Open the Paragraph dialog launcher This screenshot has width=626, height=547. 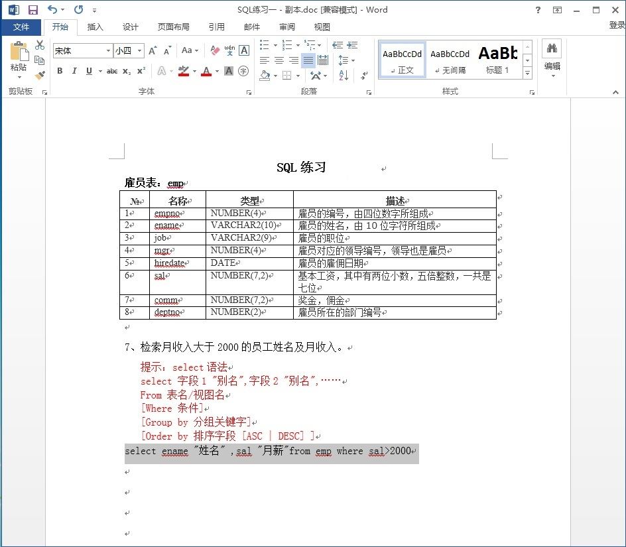click(x=369, y=92)
